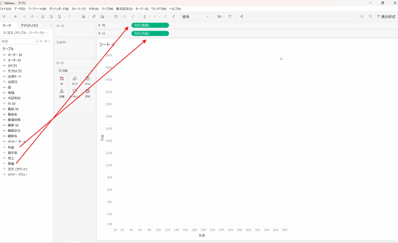Open the Color (色) mark card
Viewport: 398px width, 243px height.
(61, 80)
